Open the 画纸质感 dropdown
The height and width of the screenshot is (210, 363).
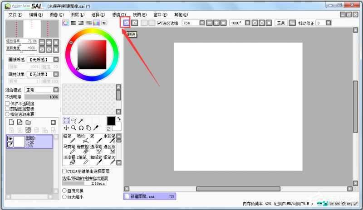(x=56, y=59)
